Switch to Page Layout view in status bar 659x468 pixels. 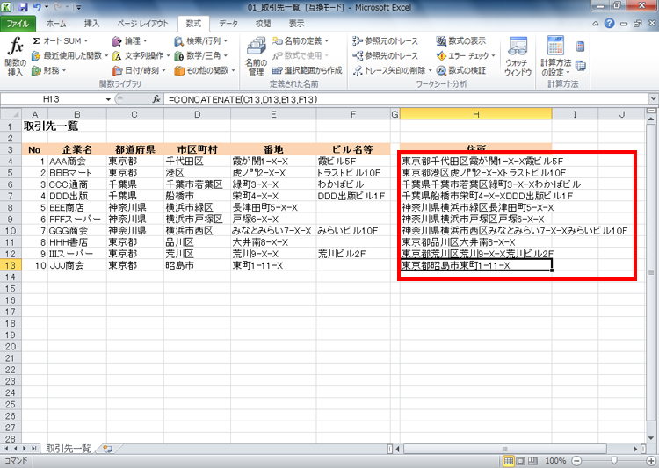point(520,461)
